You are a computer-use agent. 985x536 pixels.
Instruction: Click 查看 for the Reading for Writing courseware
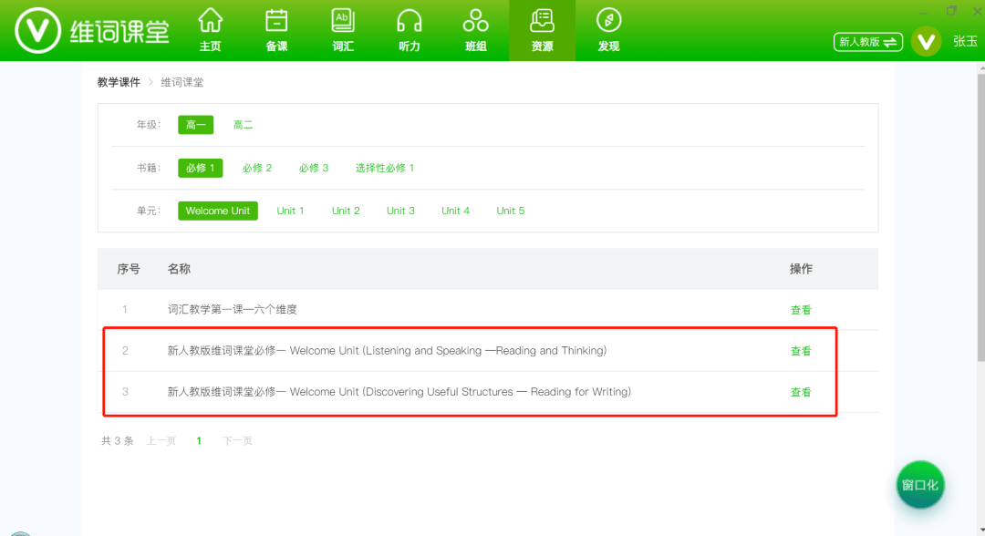[800, 391]
